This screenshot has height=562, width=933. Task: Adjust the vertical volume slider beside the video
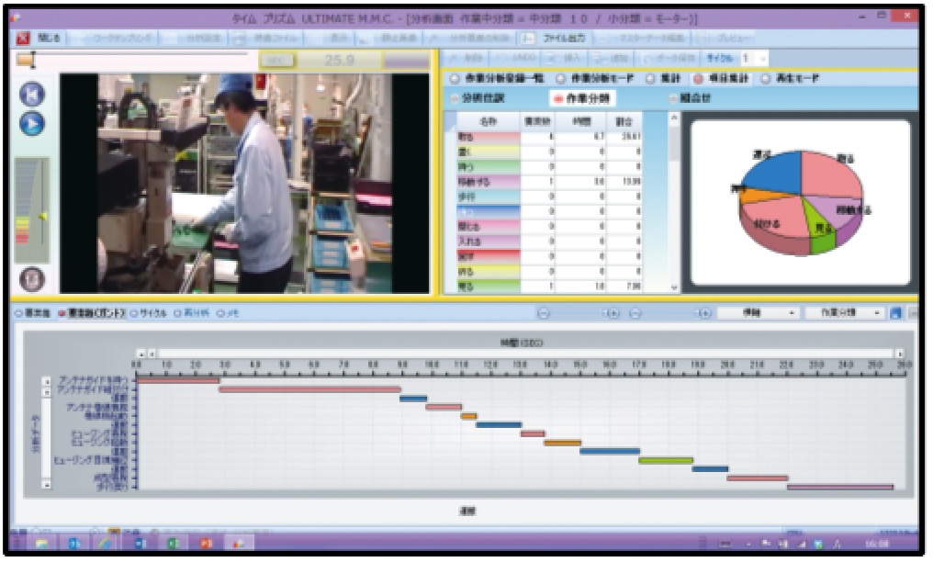[x=43, y=217]
